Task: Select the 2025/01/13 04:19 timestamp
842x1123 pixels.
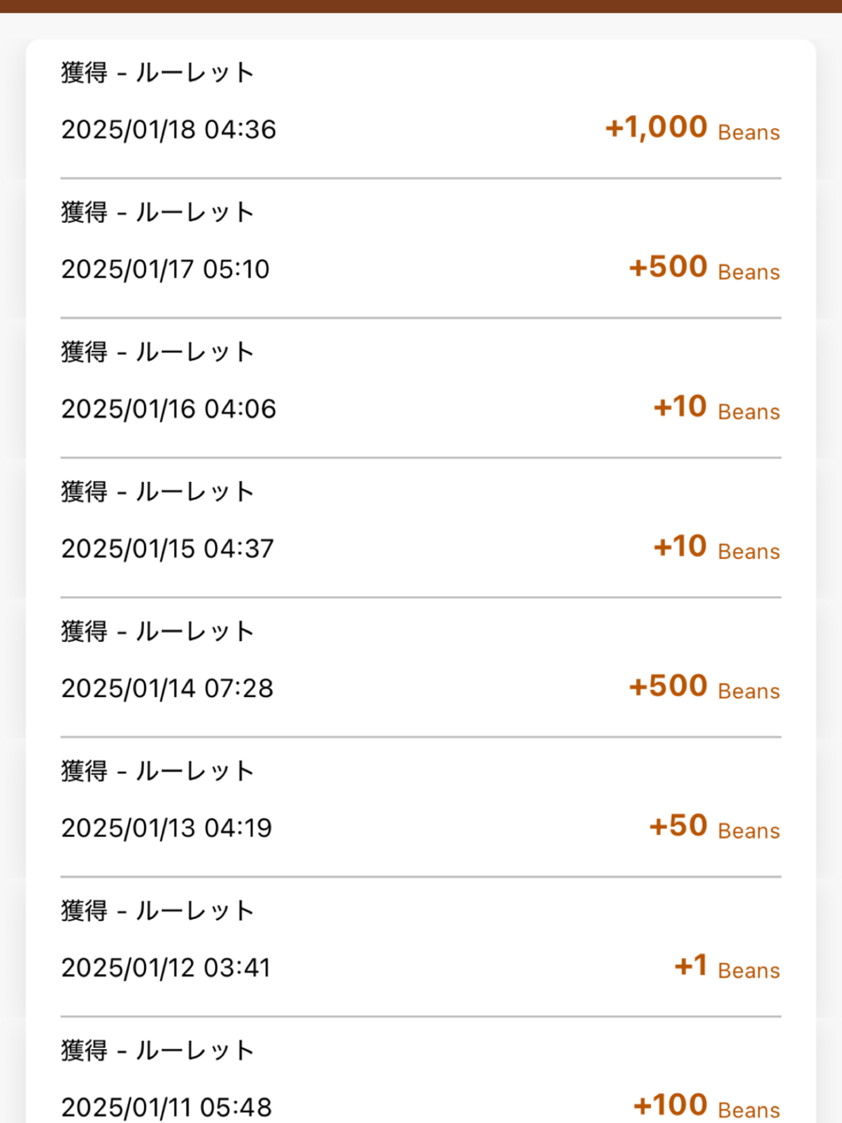Action: click(167, 828)
